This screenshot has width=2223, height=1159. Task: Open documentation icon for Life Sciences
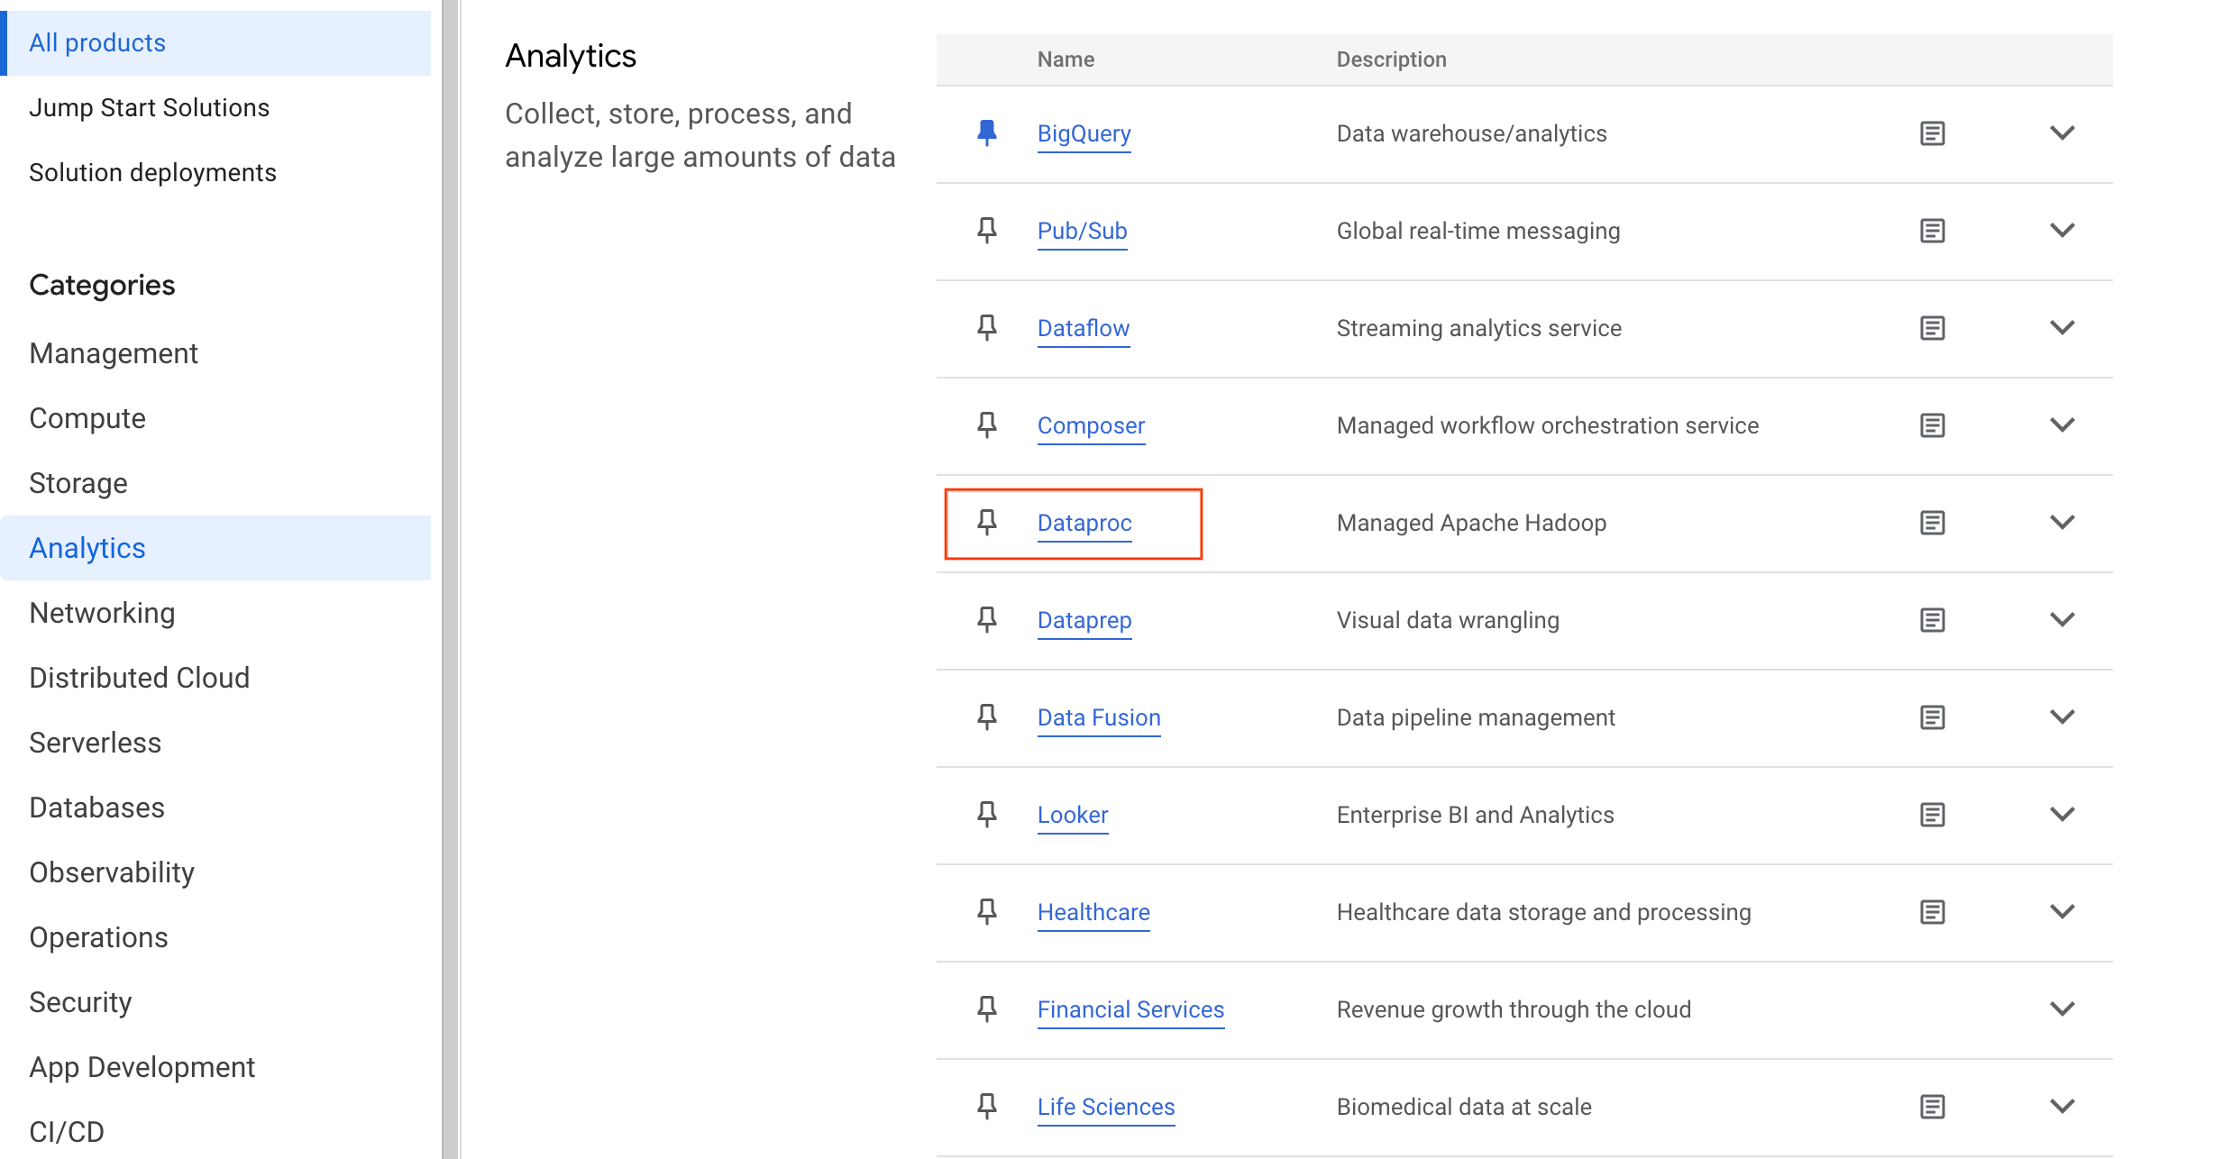(x=1932, y=1107)
